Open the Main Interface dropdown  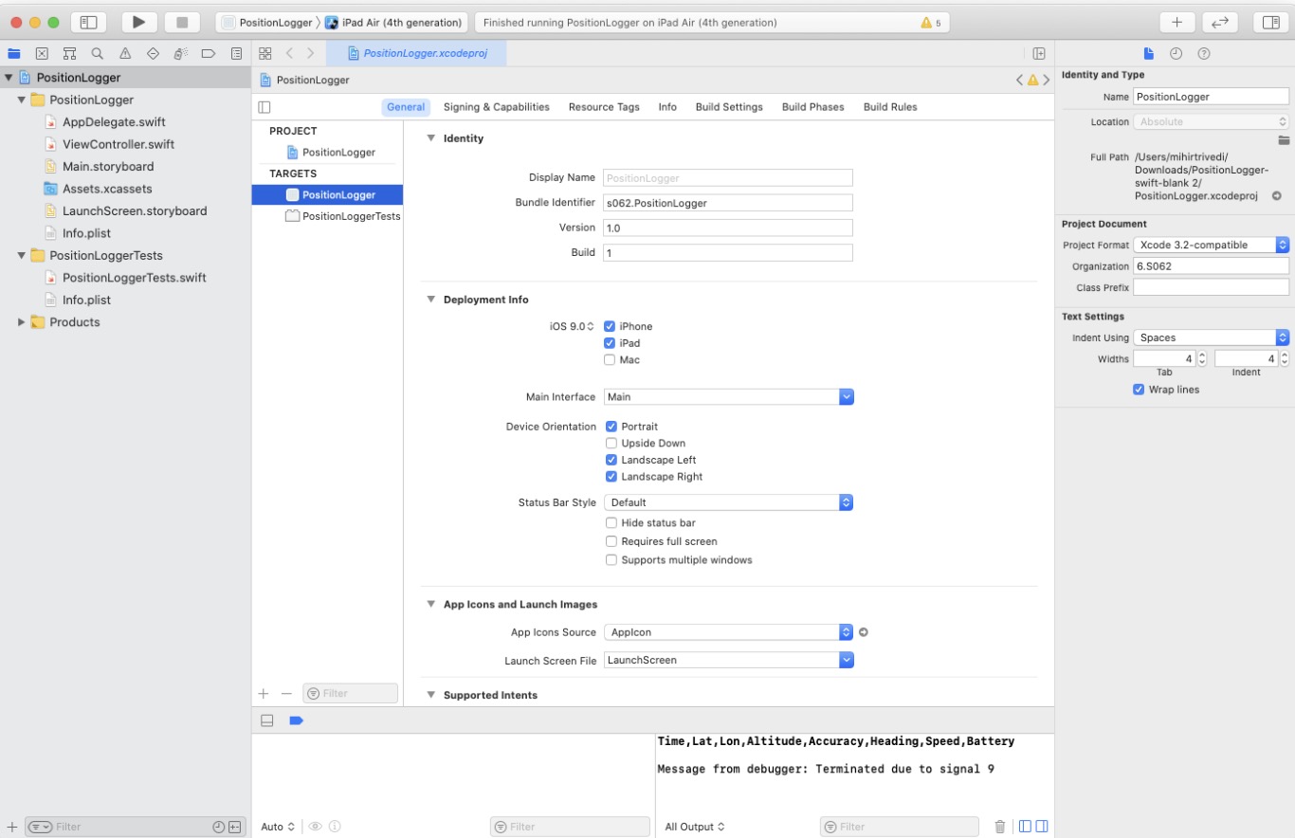coord(728,397)
